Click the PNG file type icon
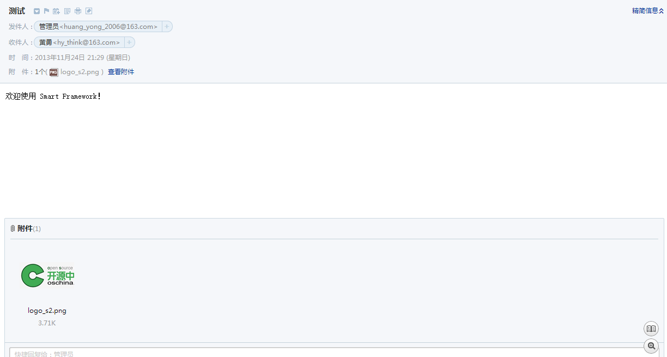Screen dimensions: 667x357 [53, 72]
